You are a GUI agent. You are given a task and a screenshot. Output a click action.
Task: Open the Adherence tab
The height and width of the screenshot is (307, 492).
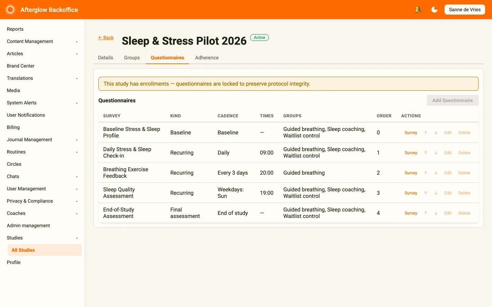click(207, 58)
